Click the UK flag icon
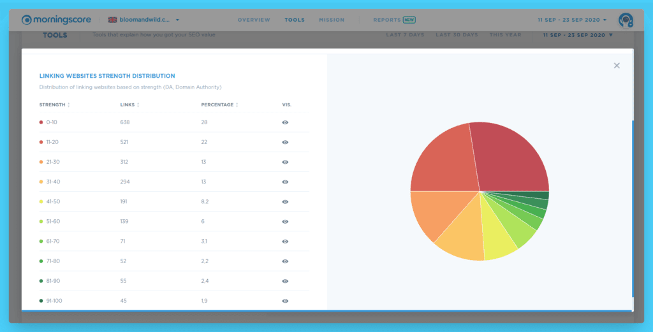This screenshot has height=332, width=653. click(x=112, y=20)
